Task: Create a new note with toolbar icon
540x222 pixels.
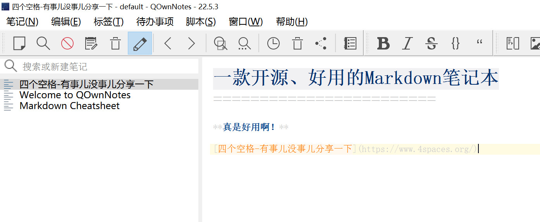Action: point(19,43)
